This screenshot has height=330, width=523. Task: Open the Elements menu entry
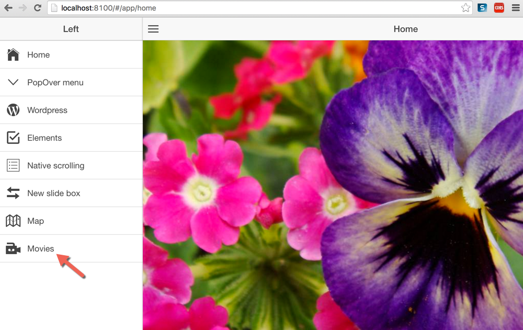point(71,138)
